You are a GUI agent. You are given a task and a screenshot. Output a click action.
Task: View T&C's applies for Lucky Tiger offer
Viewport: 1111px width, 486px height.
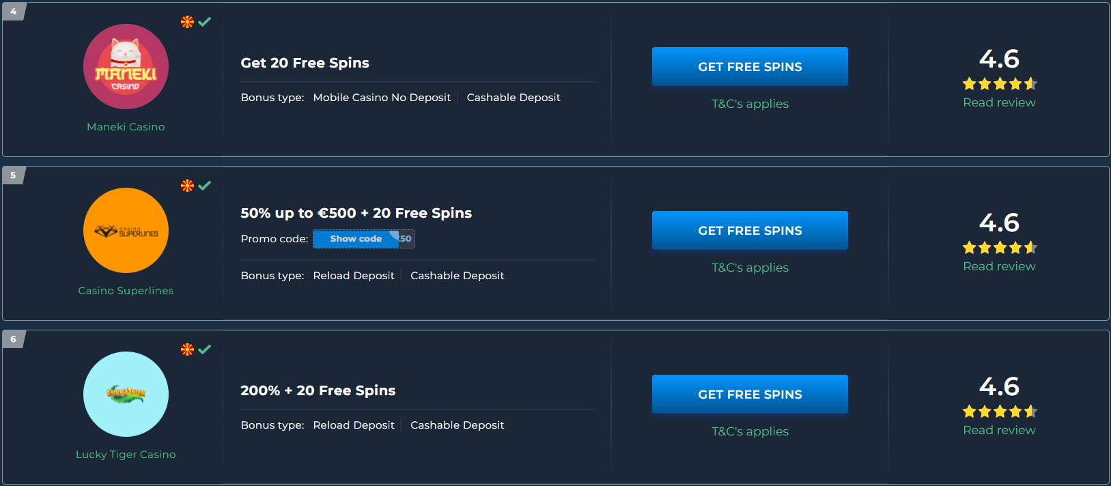point(750,431)
